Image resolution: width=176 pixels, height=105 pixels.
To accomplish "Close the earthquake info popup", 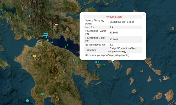I will click(x=144, y=15).
